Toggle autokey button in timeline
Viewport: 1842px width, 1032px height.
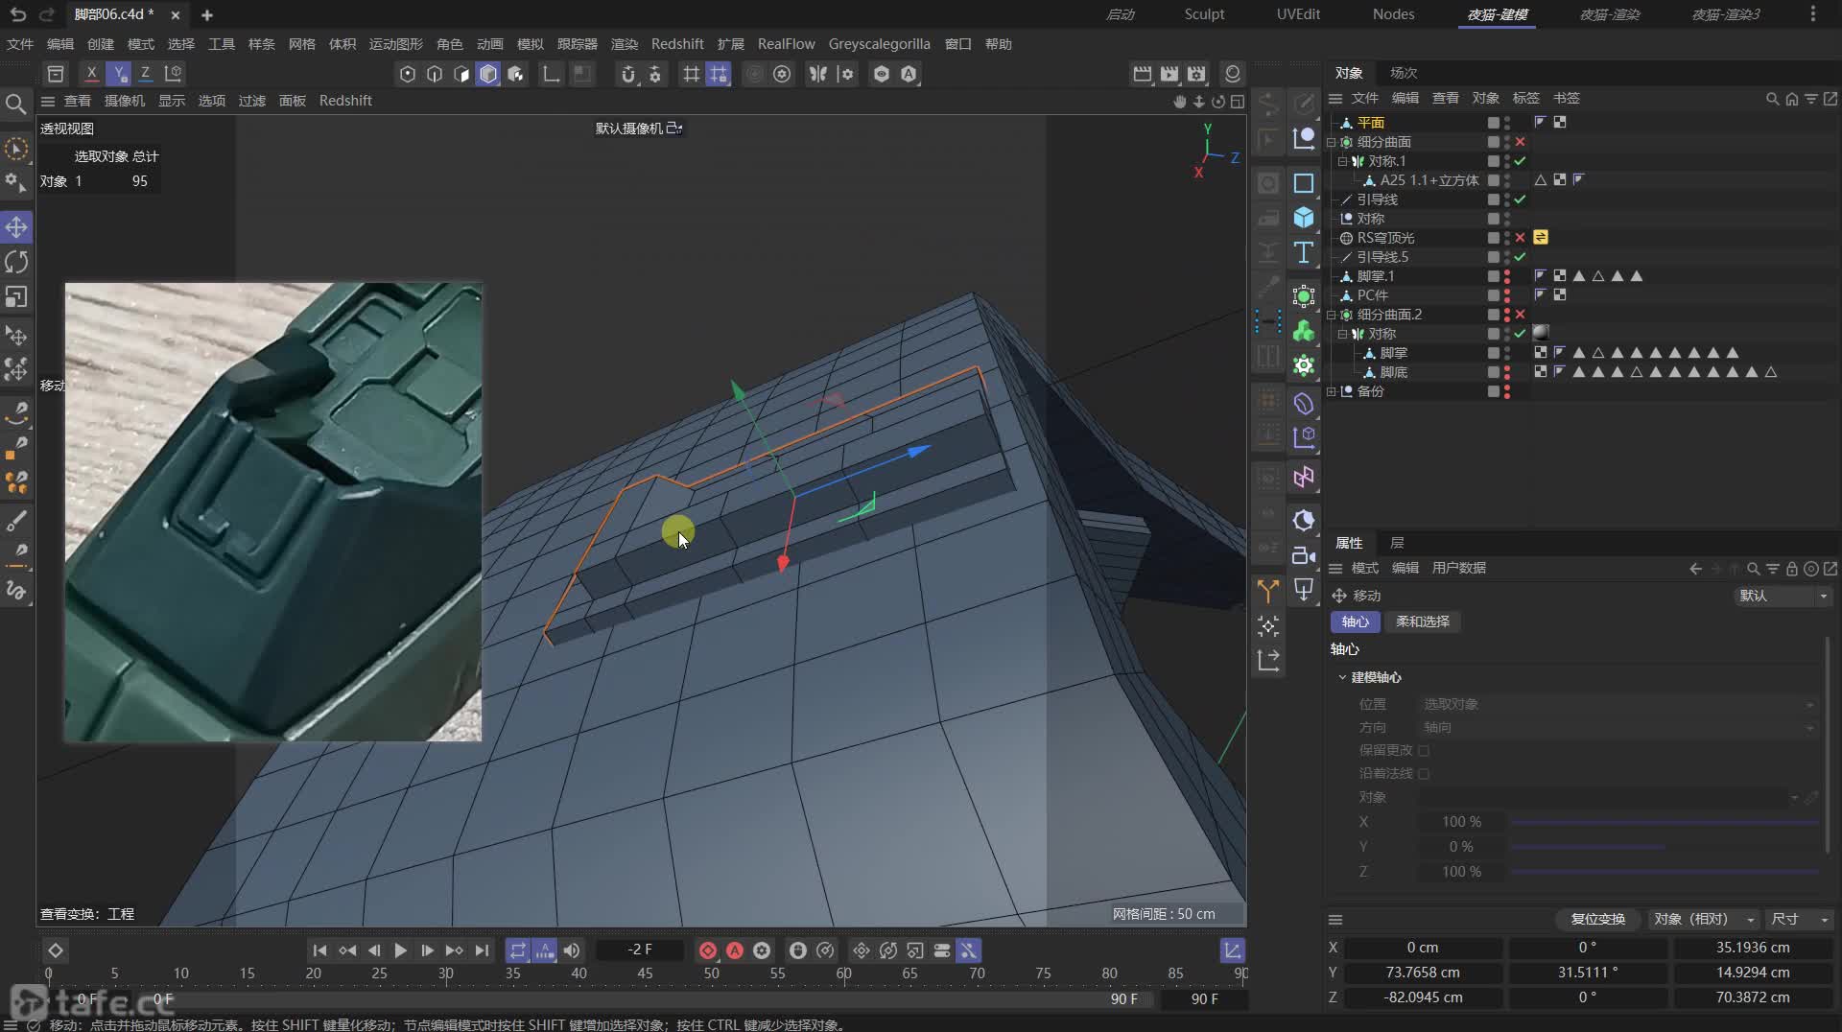point(735,950)
